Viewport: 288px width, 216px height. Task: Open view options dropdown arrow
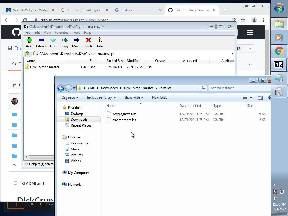(x=251, y=98)
